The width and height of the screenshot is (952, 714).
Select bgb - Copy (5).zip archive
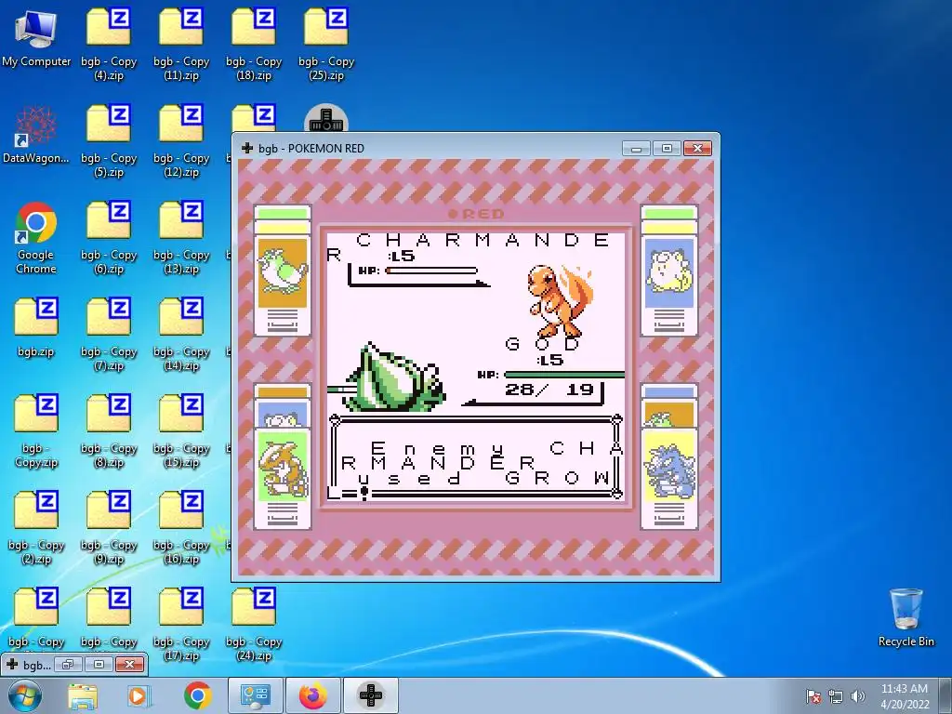click(109, 141)
